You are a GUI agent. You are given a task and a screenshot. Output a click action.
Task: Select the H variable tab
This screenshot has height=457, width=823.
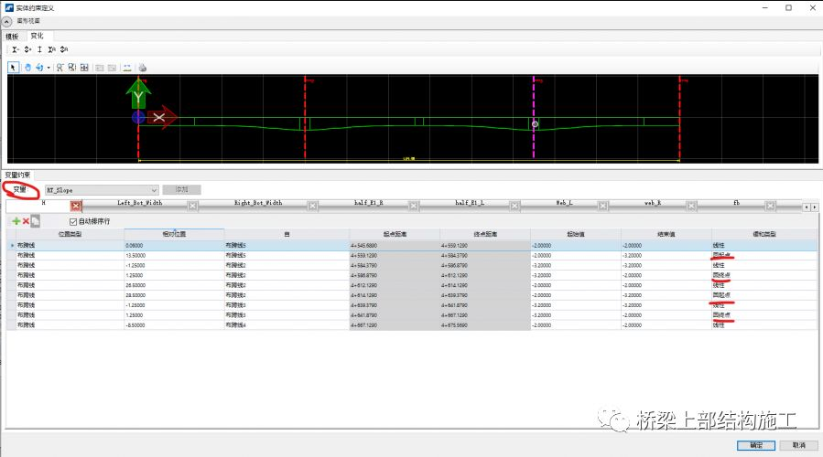coord(44,203)
